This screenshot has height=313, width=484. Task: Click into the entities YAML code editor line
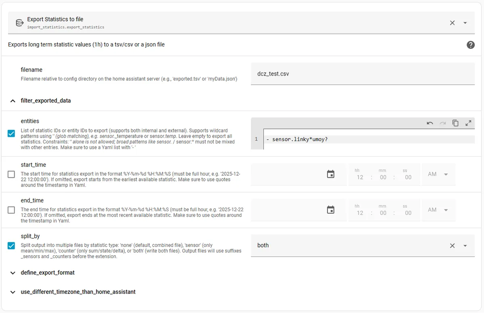tap(369, 139)
